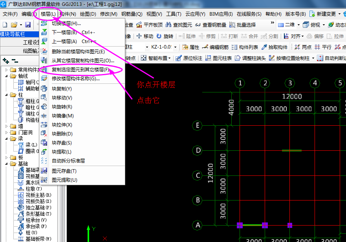Click the new file icon in toolbar
Viewport: 346px width, 242px height.
5,25
